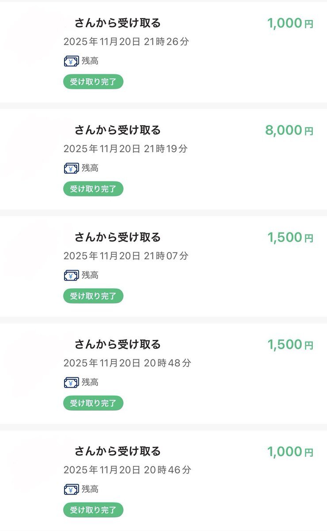Viewport: 327px width, 531px height.
Task: Tap 受け取り完了 badge for 8,000円 transaction
Action: (93, 189)
